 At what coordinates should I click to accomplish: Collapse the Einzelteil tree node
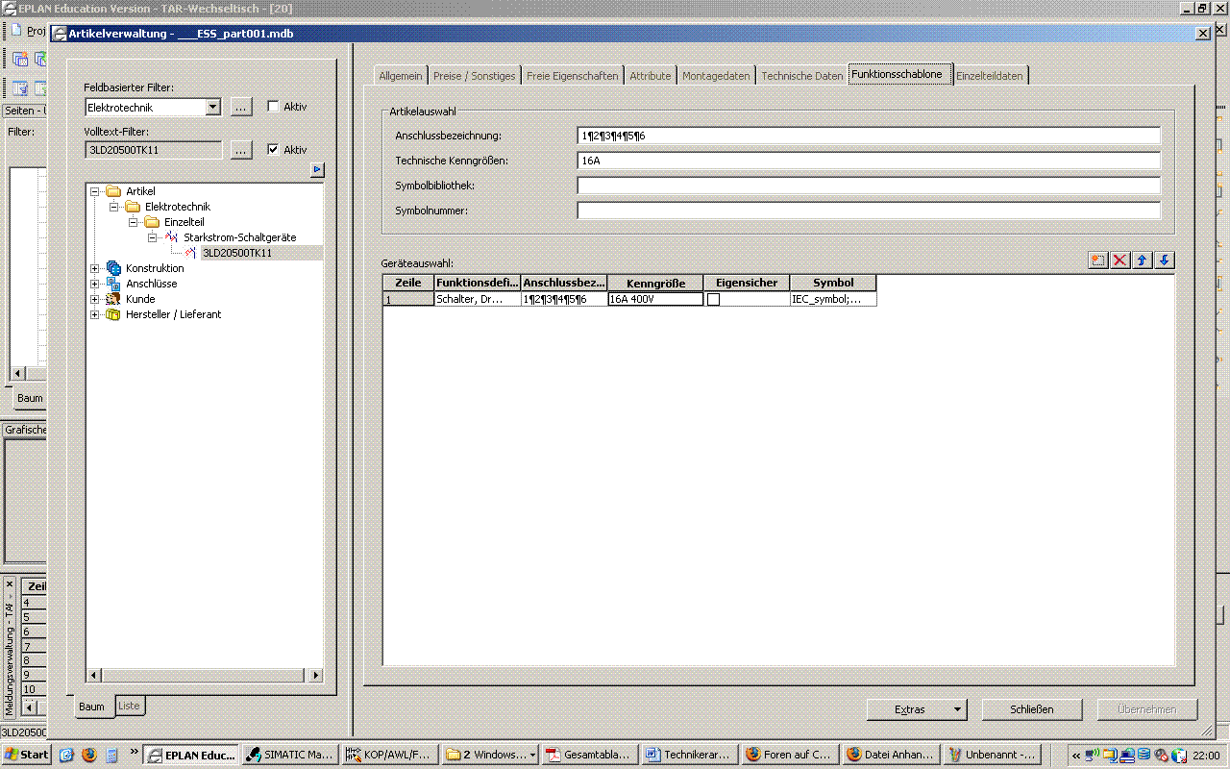[x=134, y=223]
